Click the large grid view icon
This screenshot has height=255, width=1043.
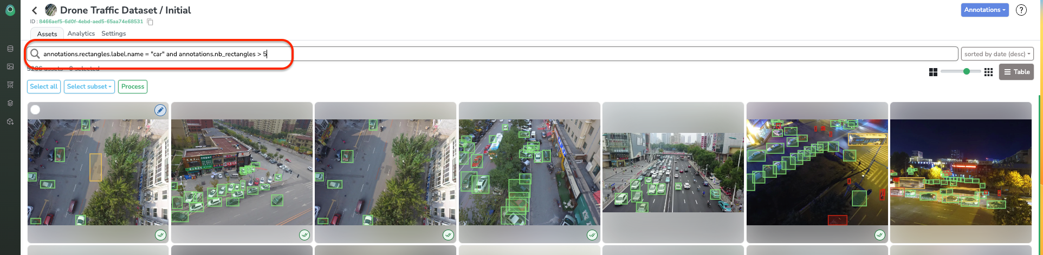(933, 72)
